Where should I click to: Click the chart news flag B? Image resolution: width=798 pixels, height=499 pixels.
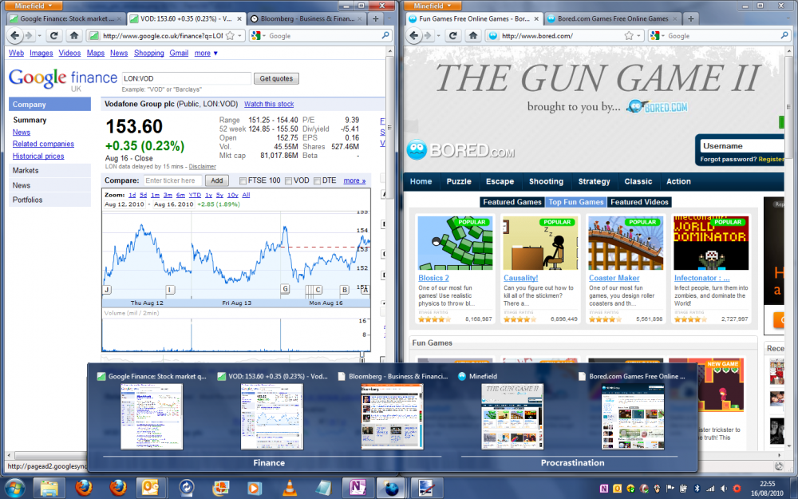[345, 290]
